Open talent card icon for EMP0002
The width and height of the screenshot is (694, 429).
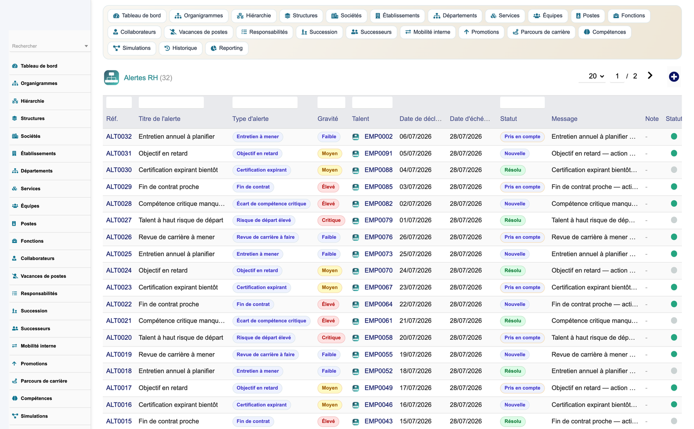pyautogui.click(x=356, y=137)
